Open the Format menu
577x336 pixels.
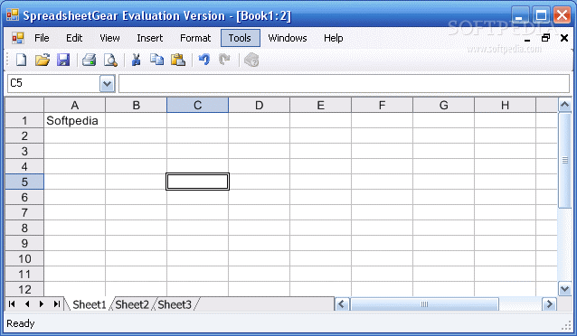pos(195,38)
